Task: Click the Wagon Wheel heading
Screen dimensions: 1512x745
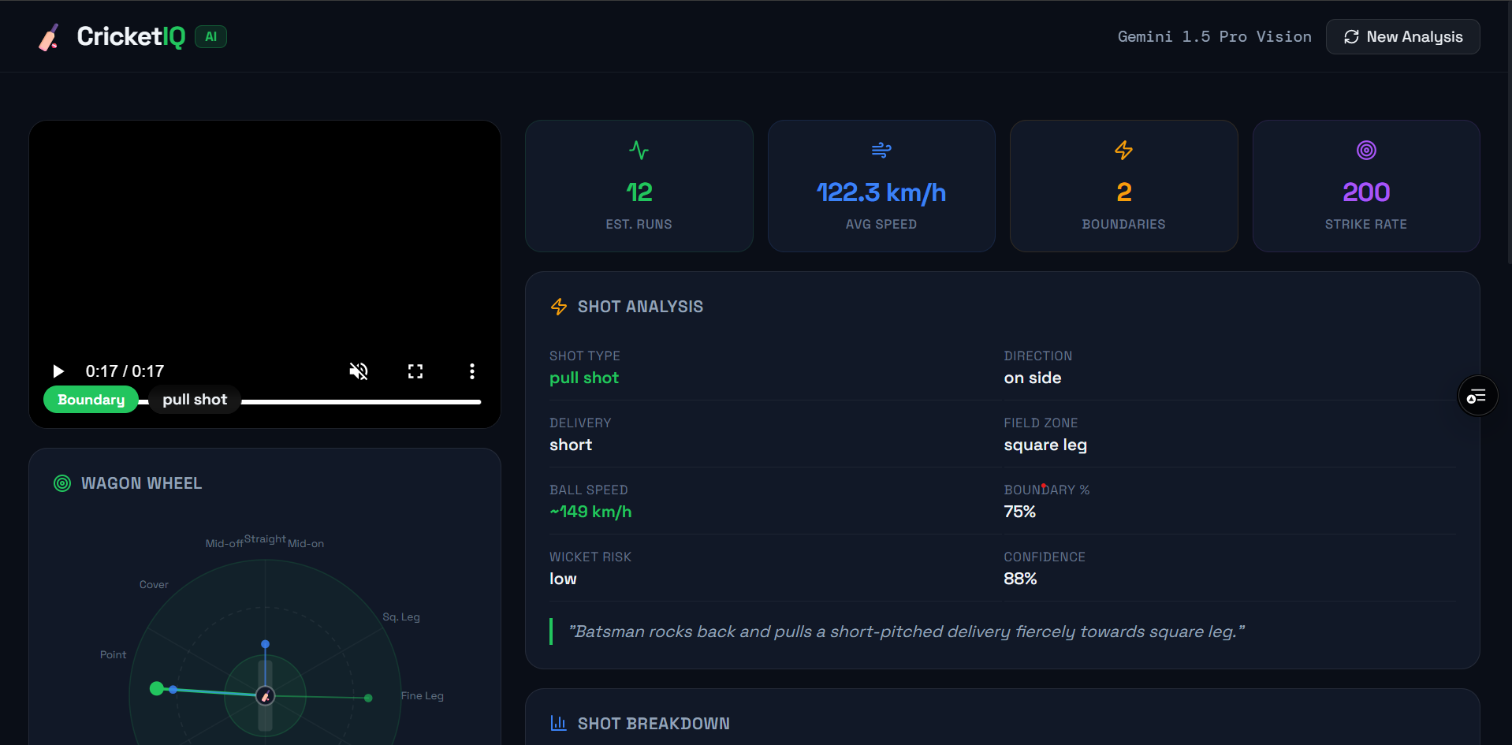Action: (141, 483)
